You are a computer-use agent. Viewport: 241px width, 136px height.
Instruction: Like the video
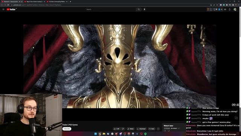116,129
